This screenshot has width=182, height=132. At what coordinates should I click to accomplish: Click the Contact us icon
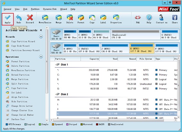161,18
